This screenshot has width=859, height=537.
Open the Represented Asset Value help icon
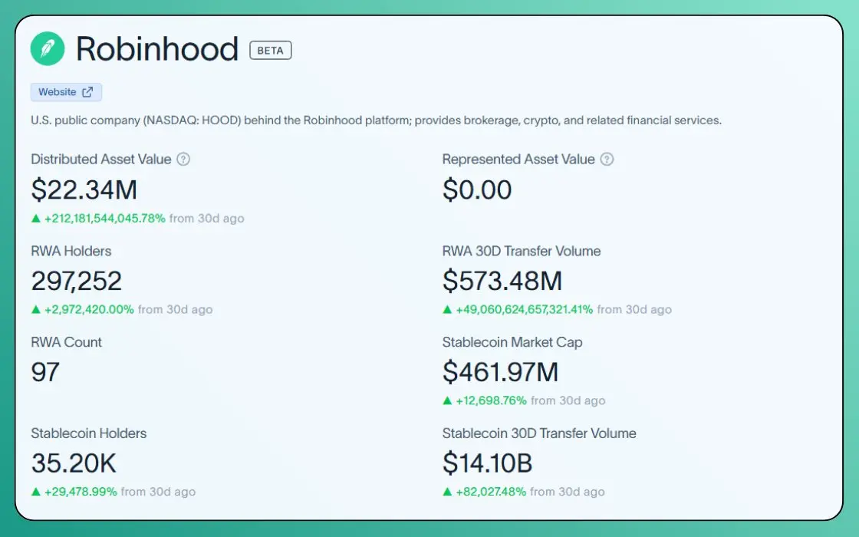(607, 160)
